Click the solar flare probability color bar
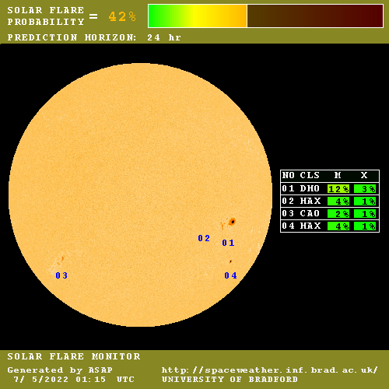This screenshot has height=389, width=389. [x=265, y=16]
